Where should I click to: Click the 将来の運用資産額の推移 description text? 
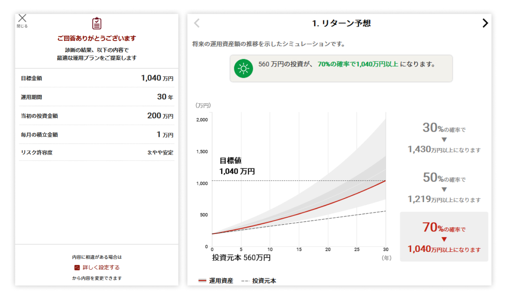pyautogui.click(x=269, y=44)
